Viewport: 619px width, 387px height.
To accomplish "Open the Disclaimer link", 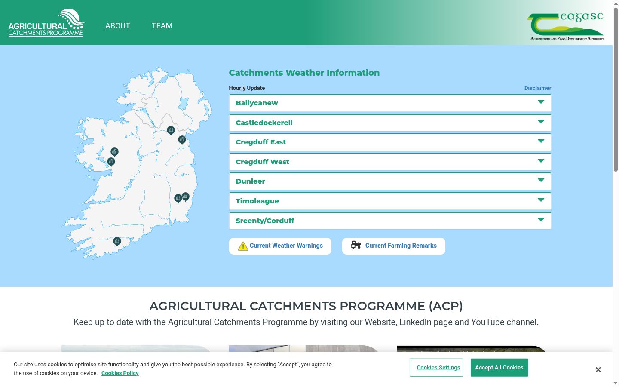I will coord(537,88).
